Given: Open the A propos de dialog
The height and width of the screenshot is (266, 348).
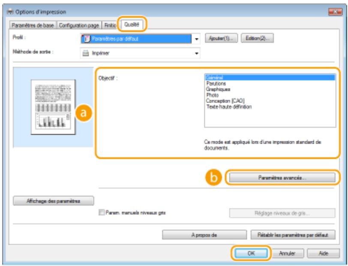Looking at the screenshot, I should point(204,235).
